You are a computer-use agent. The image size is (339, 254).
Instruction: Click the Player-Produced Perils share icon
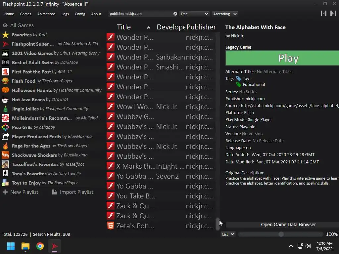[x=5, y=137]
